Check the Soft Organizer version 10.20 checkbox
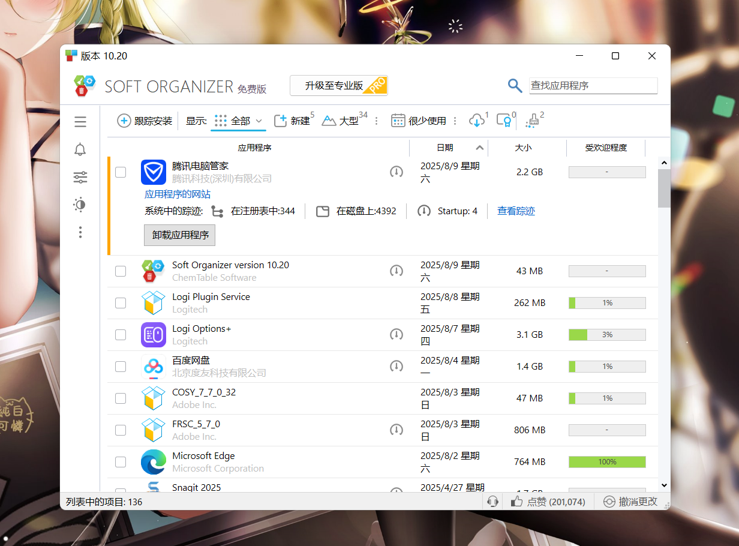The height and width of the screenshot is (546, 739). click(121, 271)
